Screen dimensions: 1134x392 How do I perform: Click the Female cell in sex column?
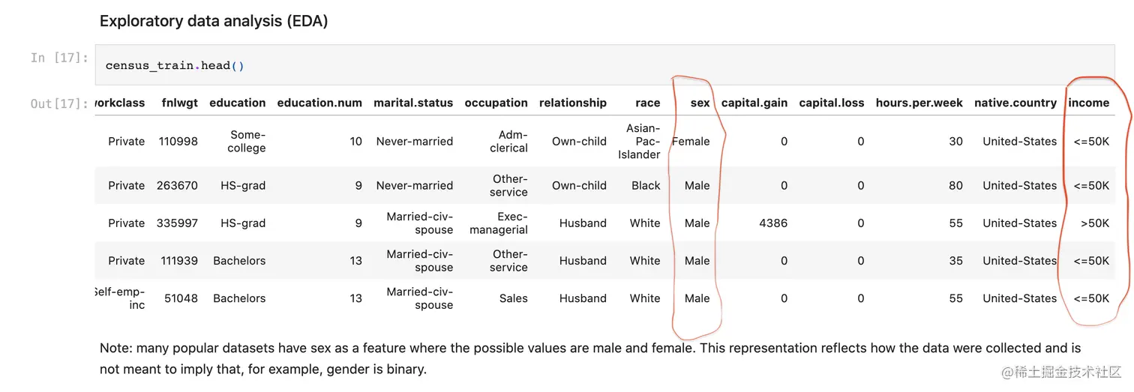tap(691, 141)
